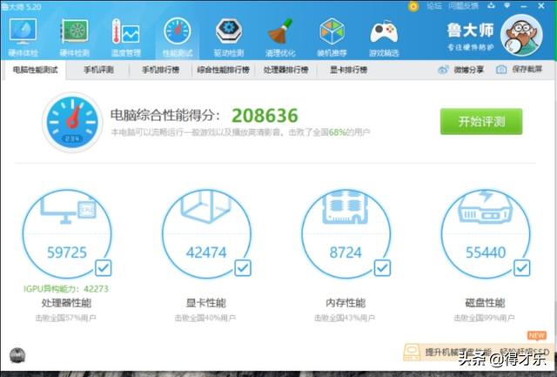The width and height of the screenshot is (557, 377).
Task: Click the 鲁大师 mascot avatar
Action: coord(521,35)
